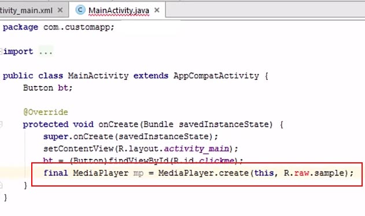Click MediaPlayer.create method call
The image size is (365, 216).
(203, 173)
